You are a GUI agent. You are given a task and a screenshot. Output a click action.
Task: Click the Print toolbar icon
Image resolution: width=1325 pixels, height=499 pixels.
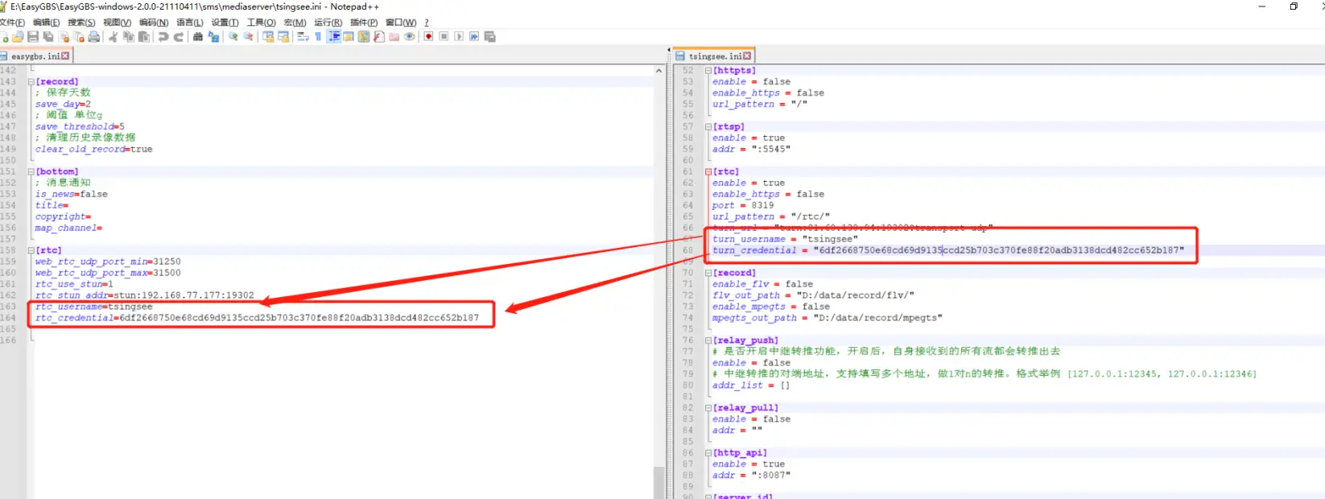94,36
